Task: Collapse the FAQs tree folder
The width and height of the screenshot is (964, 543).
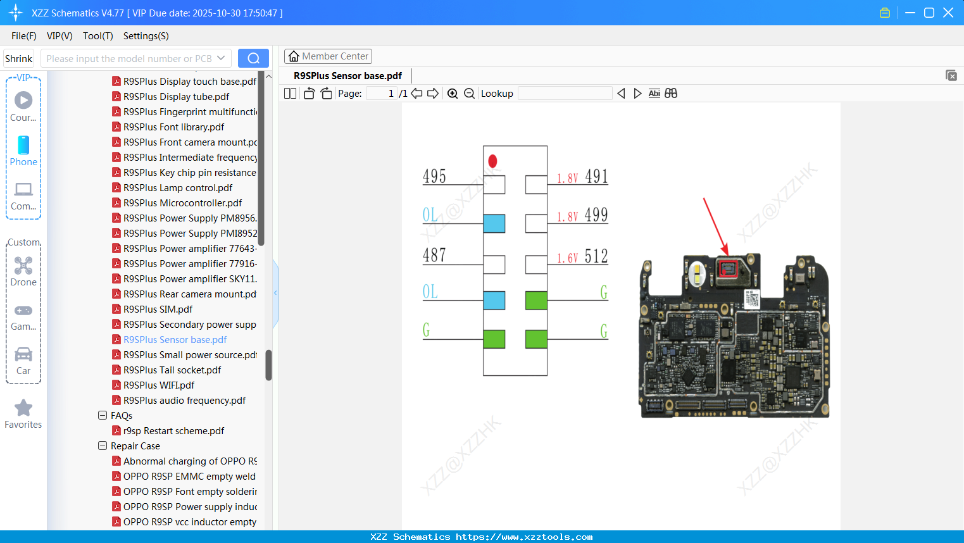Action: [103, 416]
